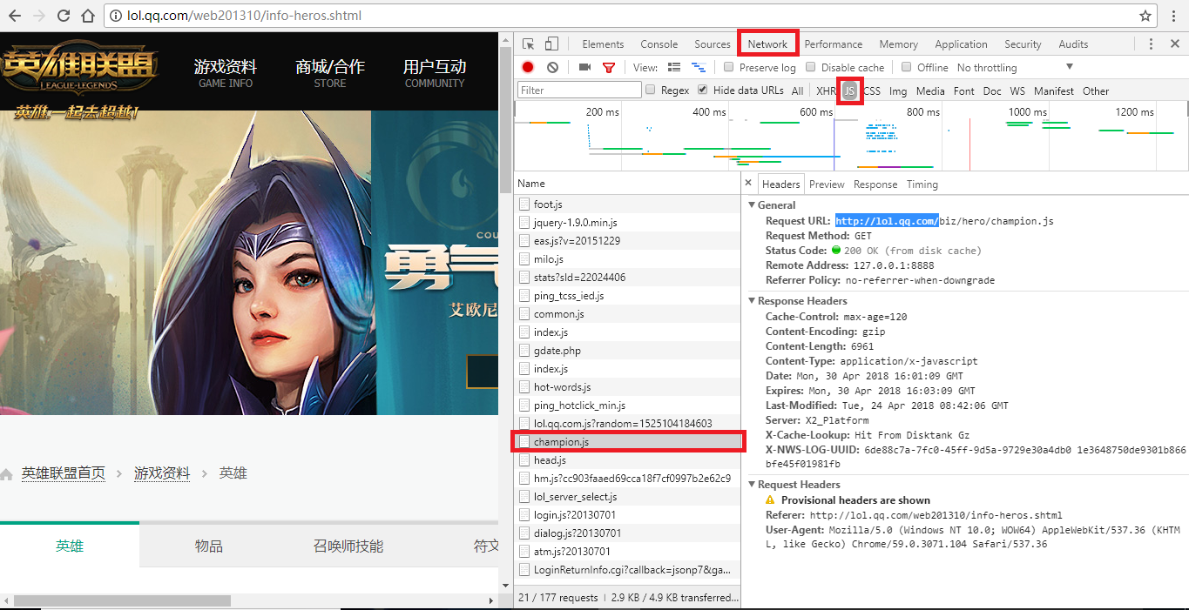Collapse the Response Headers section

click(x=753, y=301)
